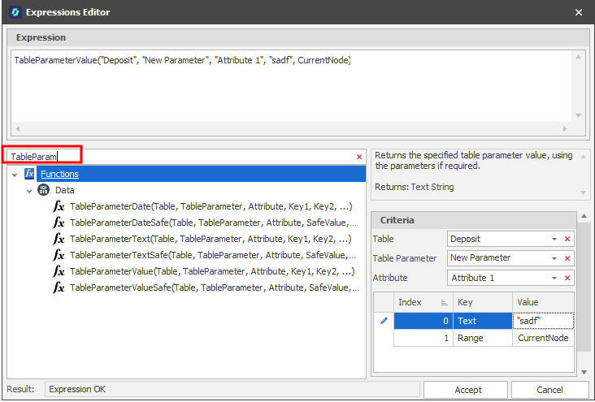Click the Data category database icon
The image size is (595, 402).
(x=43, y=190)
